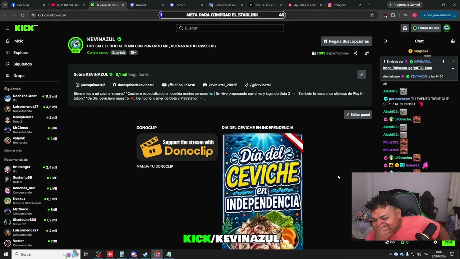Screen dimensions: 460x259
Task: Click the Windows taskbar Buscar search box
Action: (46, 254)
